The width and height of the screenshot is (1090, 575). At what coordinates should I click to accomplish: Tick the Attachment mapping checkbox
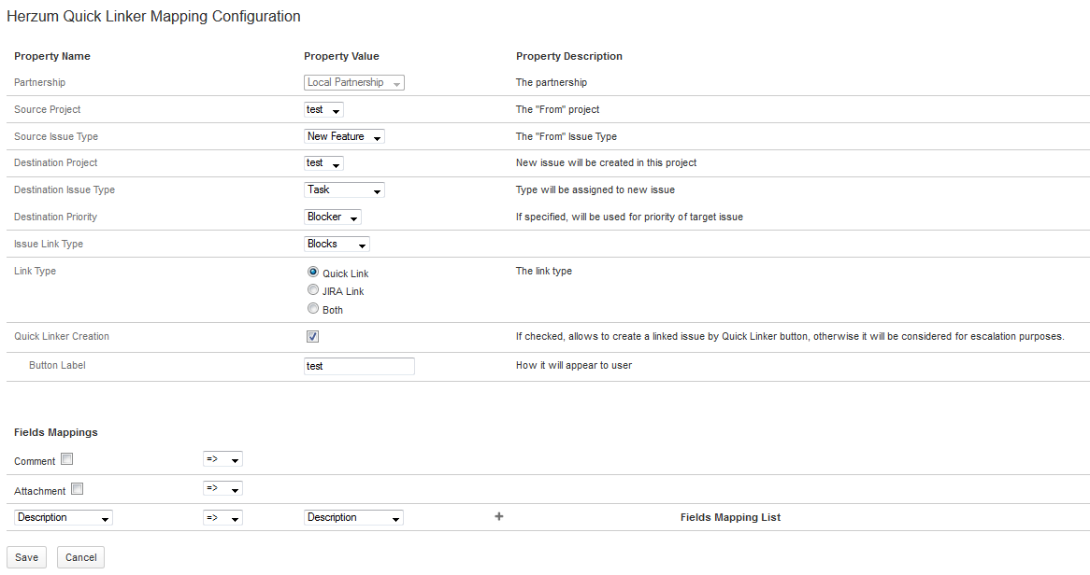pos(77,488)
